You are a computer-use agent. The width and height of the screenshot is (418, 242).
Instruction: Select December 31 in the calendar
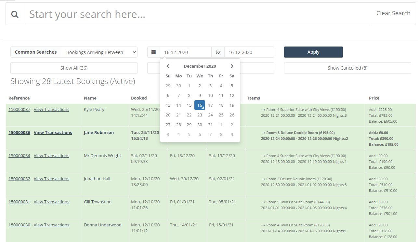[210, 124]
